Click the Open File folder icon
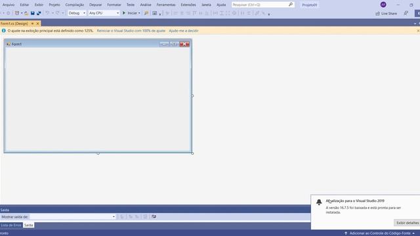The width and height of the screenshot is (420, 236). 26,13
